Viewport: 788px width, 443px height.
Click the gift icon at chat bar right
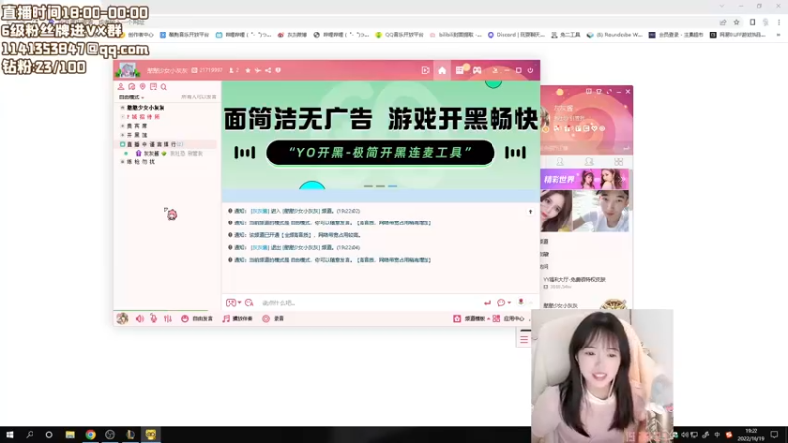click(x=521, y=302)
